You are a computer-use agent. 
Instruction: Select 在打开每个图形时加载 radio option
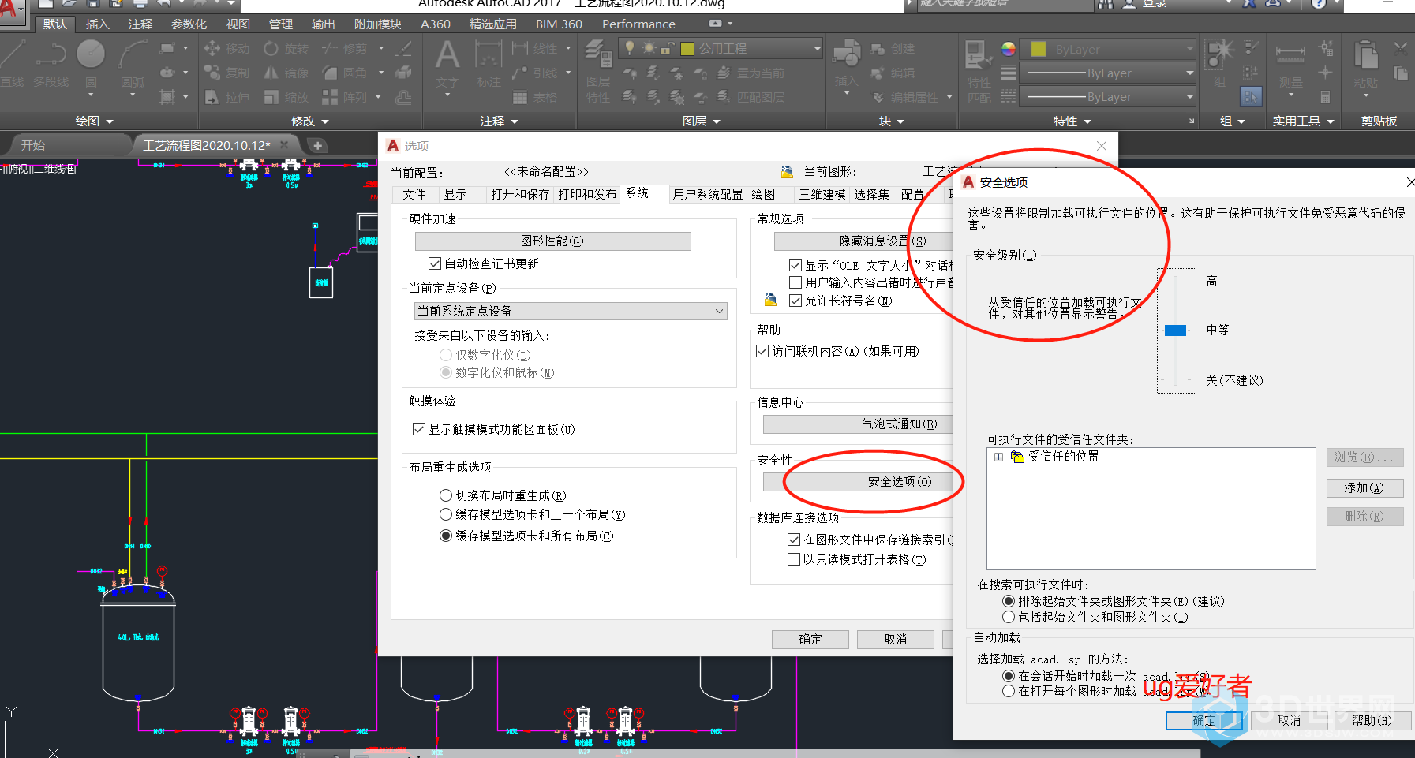pos(1009,691)
